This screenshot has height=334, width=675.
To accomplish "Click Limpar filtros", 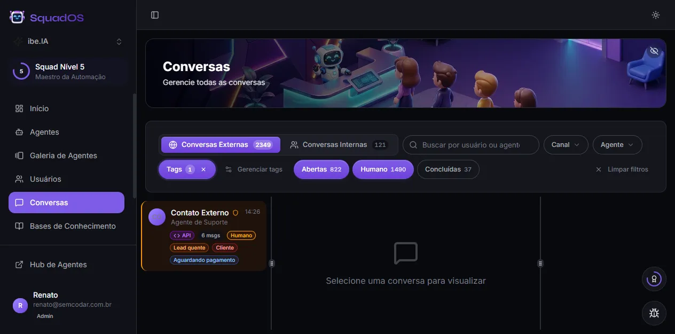I will tap(622, 169).
